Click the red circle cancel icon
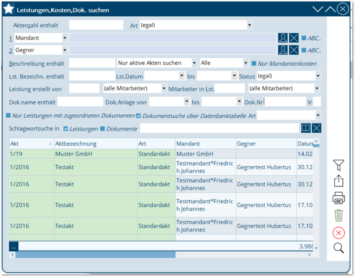355x277 pixels. point(338,233)
